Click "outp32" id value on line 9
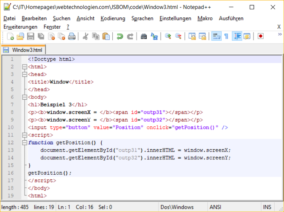This screenshot has width=284, height=212. click(153, 120)
